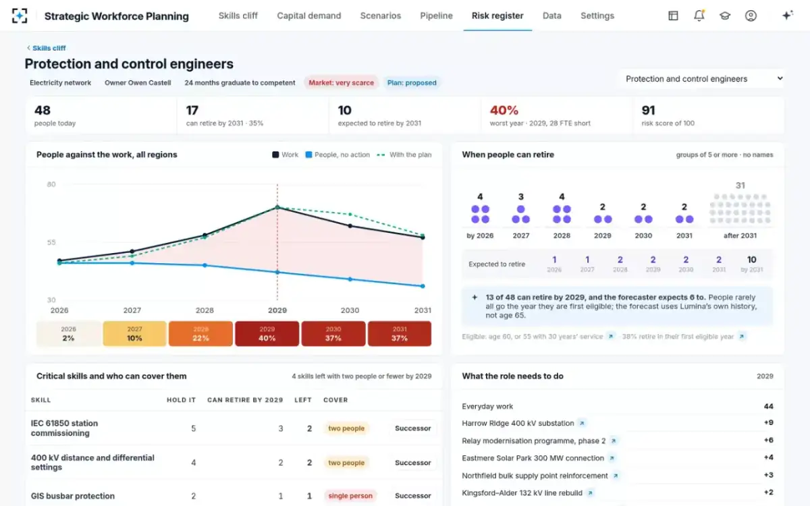The image size is (810, 506).
Task: Switch to the Capital demand tab
Action: (309, 16)
